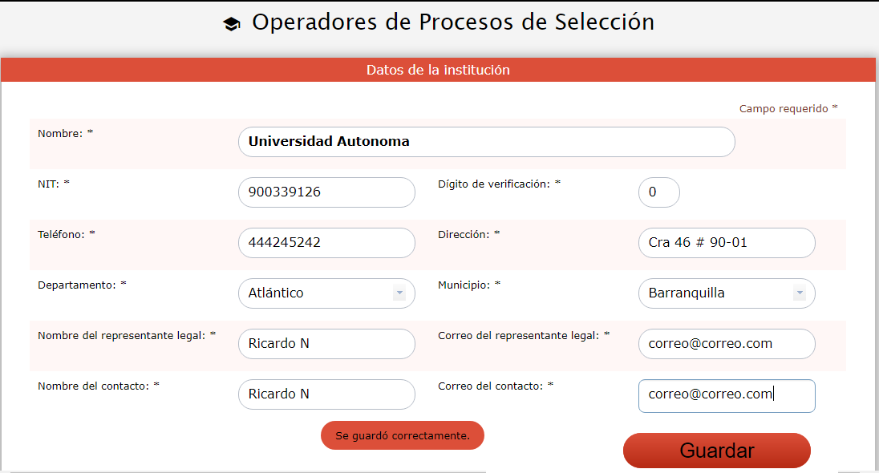The height and width of the screenshot is (473, 879).
Task: Click the 'Datos de la institución' header bar
Action: click(438, 70)
